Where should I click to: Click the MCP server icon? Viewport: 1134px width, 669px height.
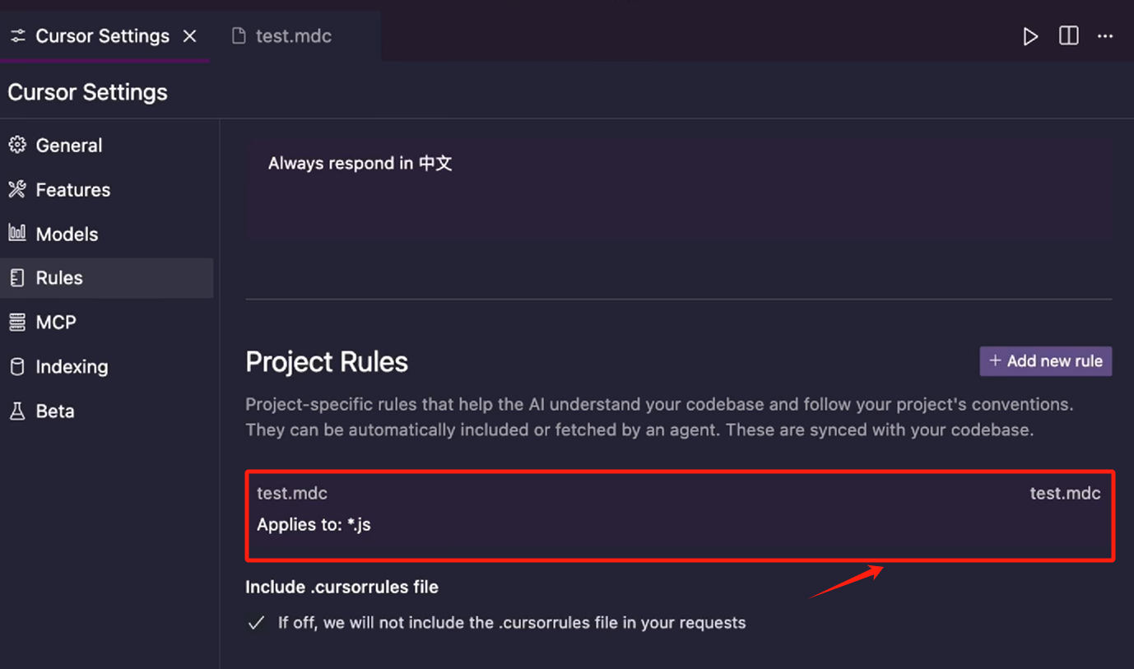pyautogui.click(x=17, y=322)
